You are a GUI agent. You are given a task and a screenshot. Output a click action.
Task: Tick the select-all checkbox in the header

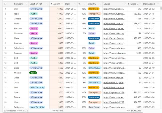(x=5, y=4)
